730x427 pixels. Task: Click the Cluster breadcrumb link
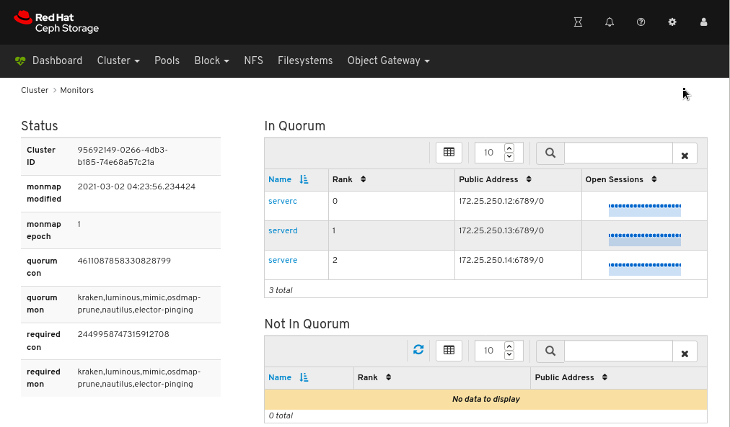pos(35,90)
